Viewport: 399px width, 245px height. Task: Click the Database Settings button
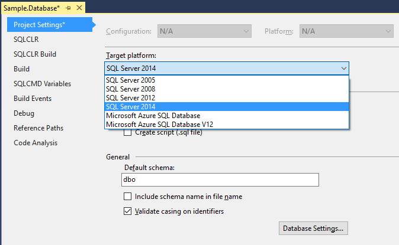(x=313, y=228)
